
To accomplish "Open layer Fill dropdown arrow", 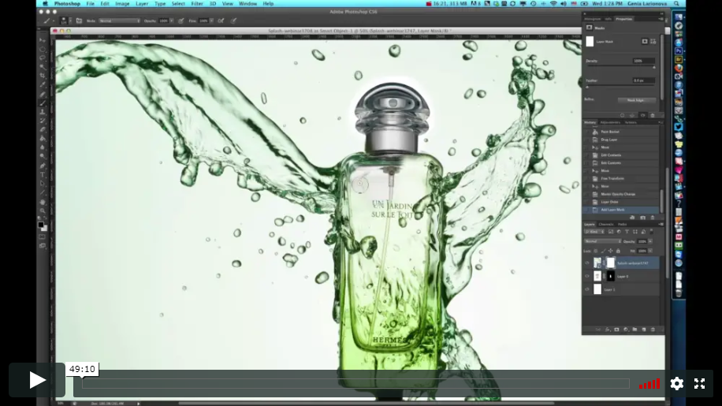I will coord(650,251).
